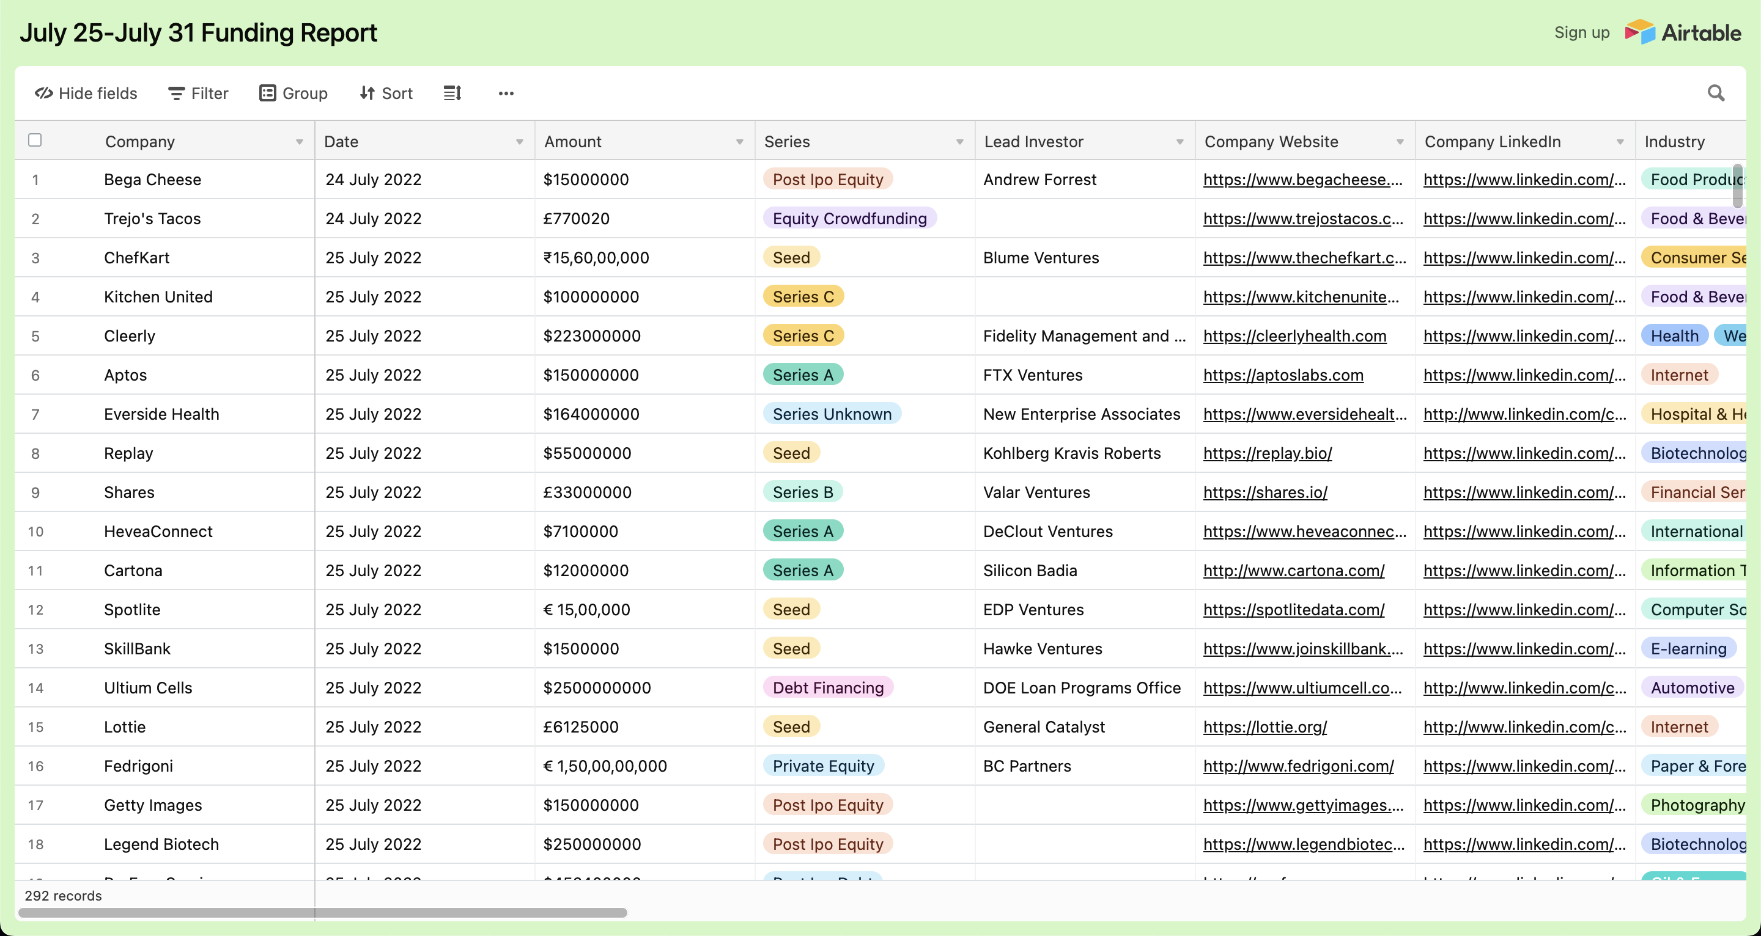Click the Equity Crowdfunding tag
The width and height of the screenshot is (1761, 936).
pos(850,219)
